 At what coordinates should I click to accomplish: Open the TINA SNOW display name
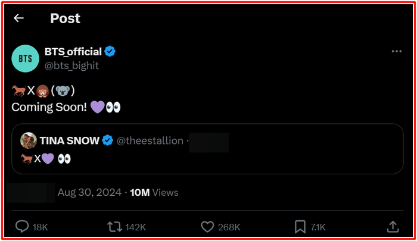69,141
